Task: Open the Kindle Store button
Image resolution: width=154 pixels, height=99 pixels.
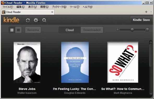Action: click(x=141, y=20)
